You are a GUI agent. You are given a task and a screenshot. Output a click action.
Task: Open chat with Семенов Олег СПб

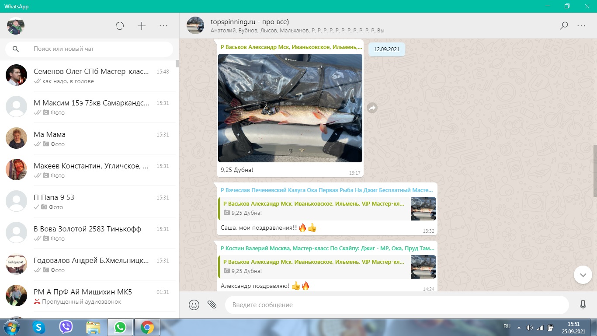point(90,76)
